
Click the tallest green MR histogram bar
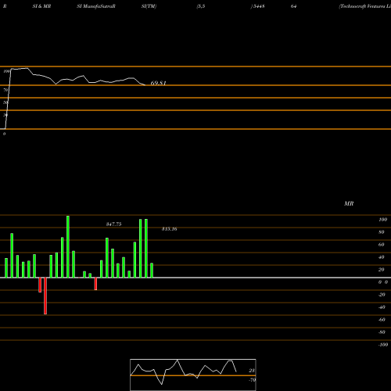pos(68,246)
